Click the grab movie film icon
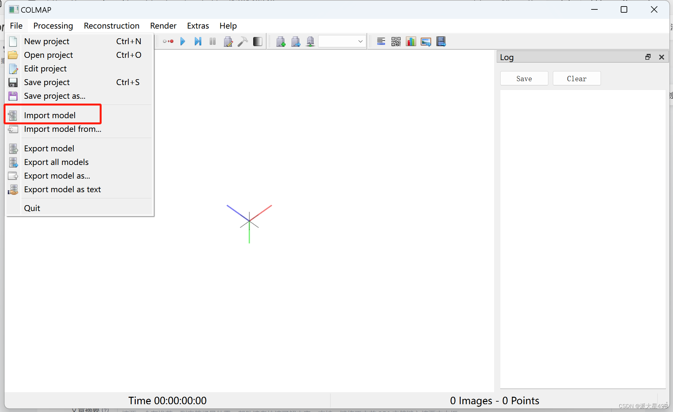The height and width of the screenshot is (412, 673). 441,42
